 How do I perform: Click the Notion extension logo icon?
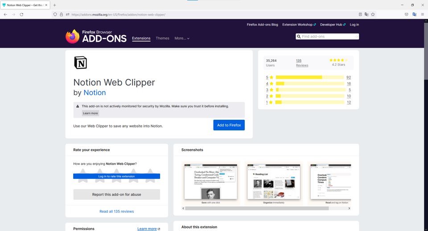pyautogui.click(x=81, y=62)
